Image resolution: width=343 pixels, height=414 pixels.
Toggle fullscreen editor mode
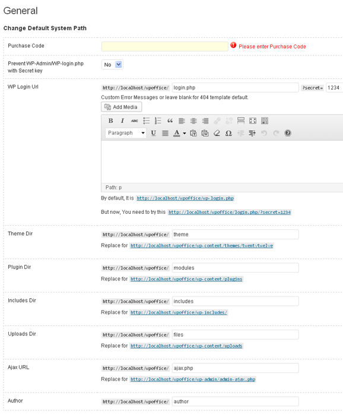(x=253, y=121)
